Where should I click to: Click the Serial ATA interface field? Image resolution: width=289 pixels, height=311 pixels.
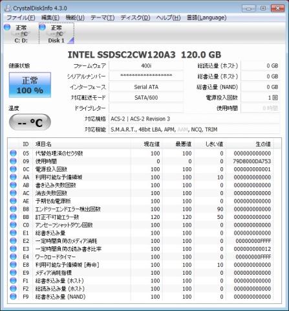[x=146, y=87]
